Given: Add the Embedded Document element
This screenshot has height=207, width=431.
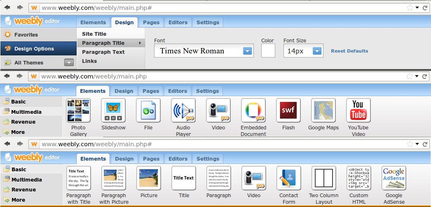Looking at the screenshot, I should click(x=253, y=110).
